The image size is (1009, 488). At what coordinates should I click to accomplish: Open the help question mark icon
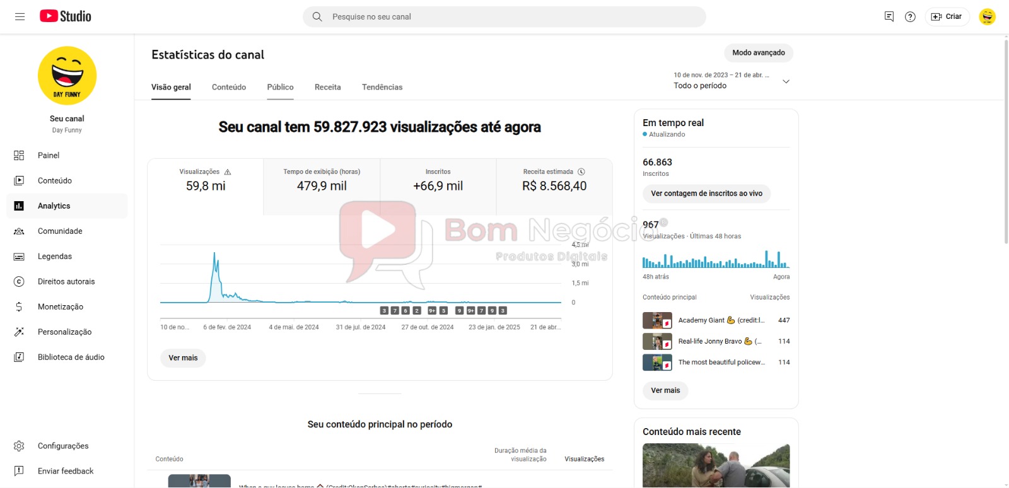910,17
